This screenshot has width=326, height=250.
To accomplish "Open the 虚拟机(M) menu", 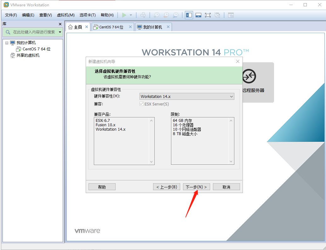I will (65, 15).
